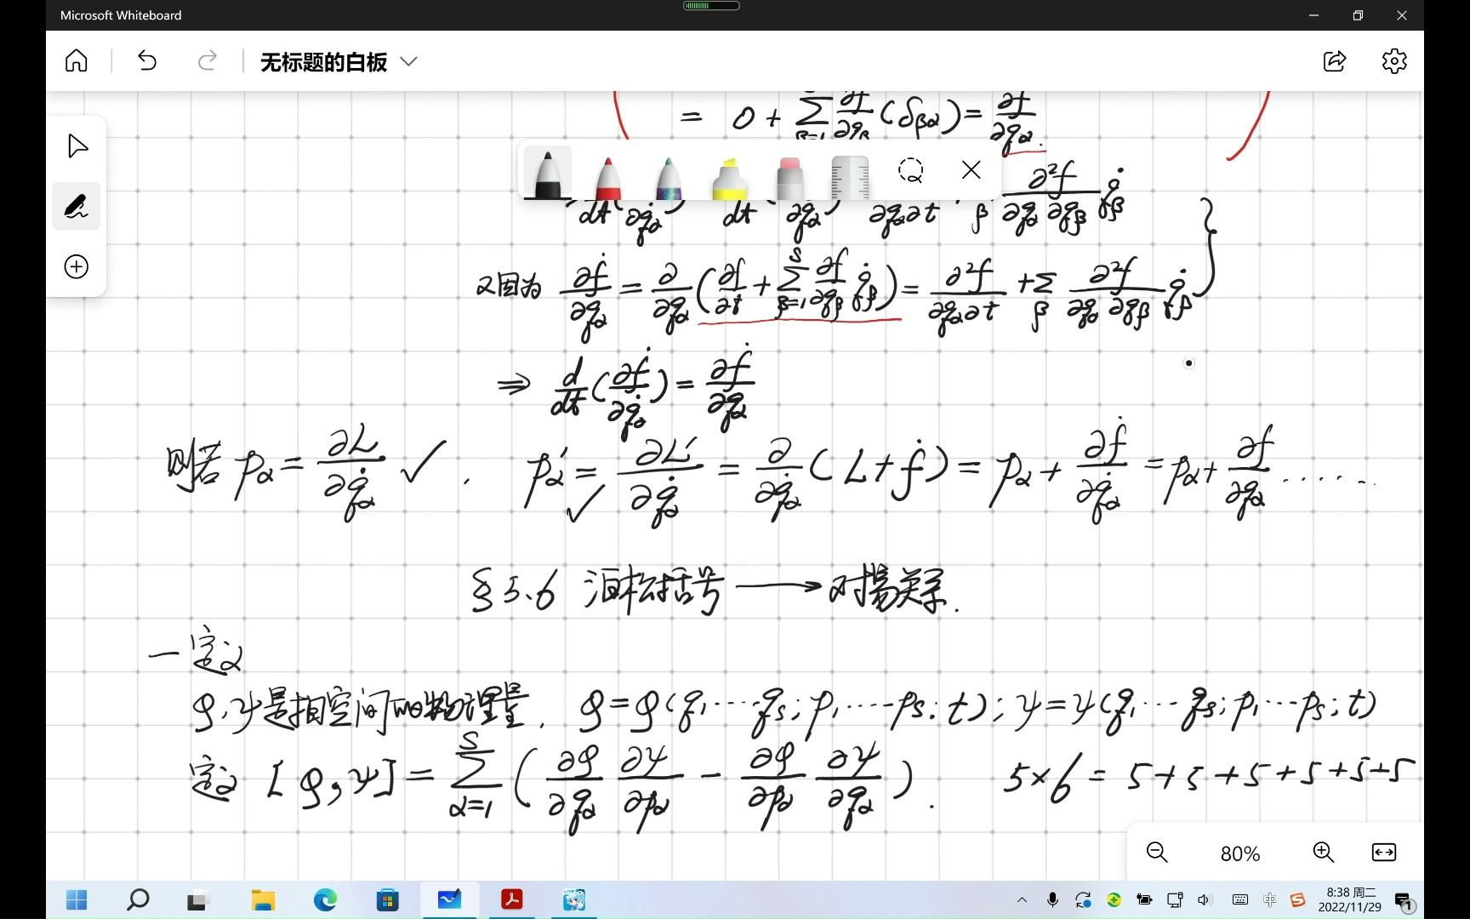1470x919 pixels.
Task: Switch to the Select pointer tool
Action: click(77, 146)
